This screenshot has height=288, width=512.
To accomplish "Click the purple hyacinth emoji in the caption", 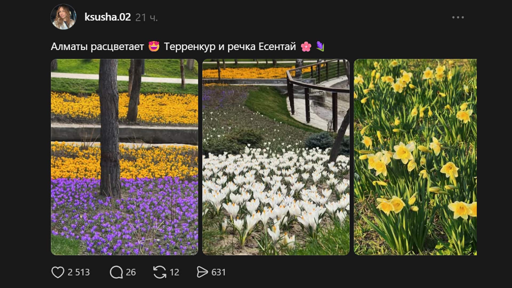I will pos(320,46).
